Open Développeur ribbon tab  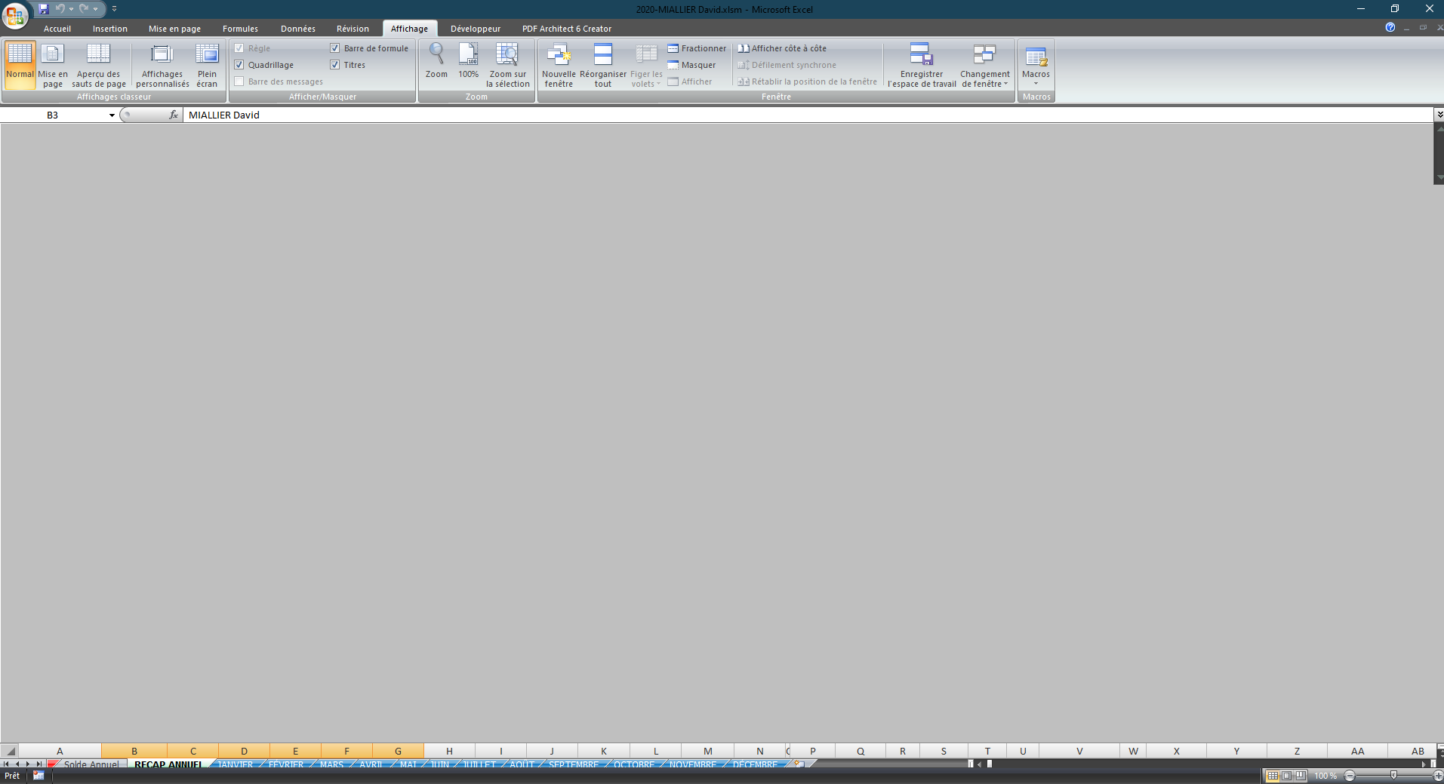click(x=476, y=29)
